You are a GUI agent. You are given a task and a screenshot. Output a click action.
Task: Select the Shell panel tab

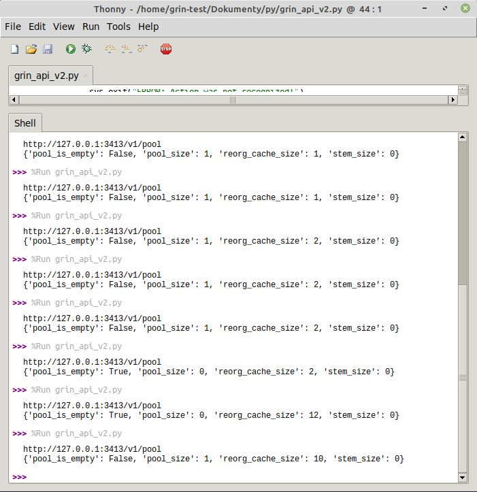[x=25, y=124]
